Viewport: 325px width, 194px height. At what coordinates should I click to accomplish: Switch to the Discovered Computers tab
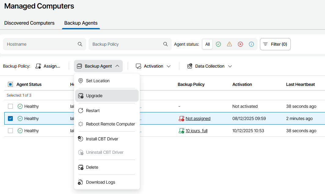tap(29, 23)
